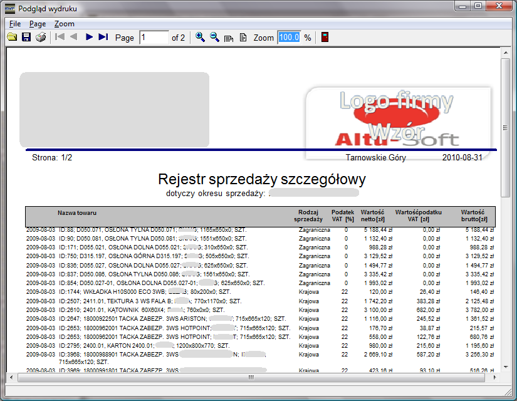Close preview with red door icon
This screenshot has width=517, height=401.
(325, 38)
